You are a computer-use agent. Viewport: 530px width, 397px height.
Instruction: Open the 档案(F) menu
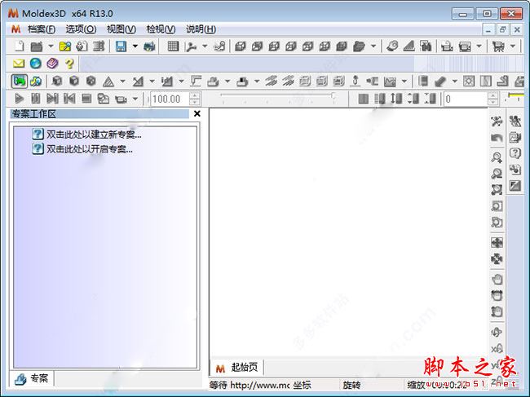coord(42,29)
